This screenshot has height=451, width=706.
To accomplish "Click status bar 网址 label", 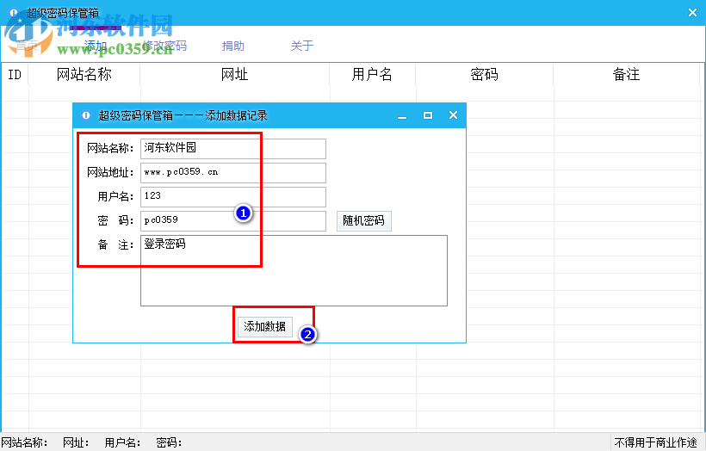I will click(x=76, y=443).
